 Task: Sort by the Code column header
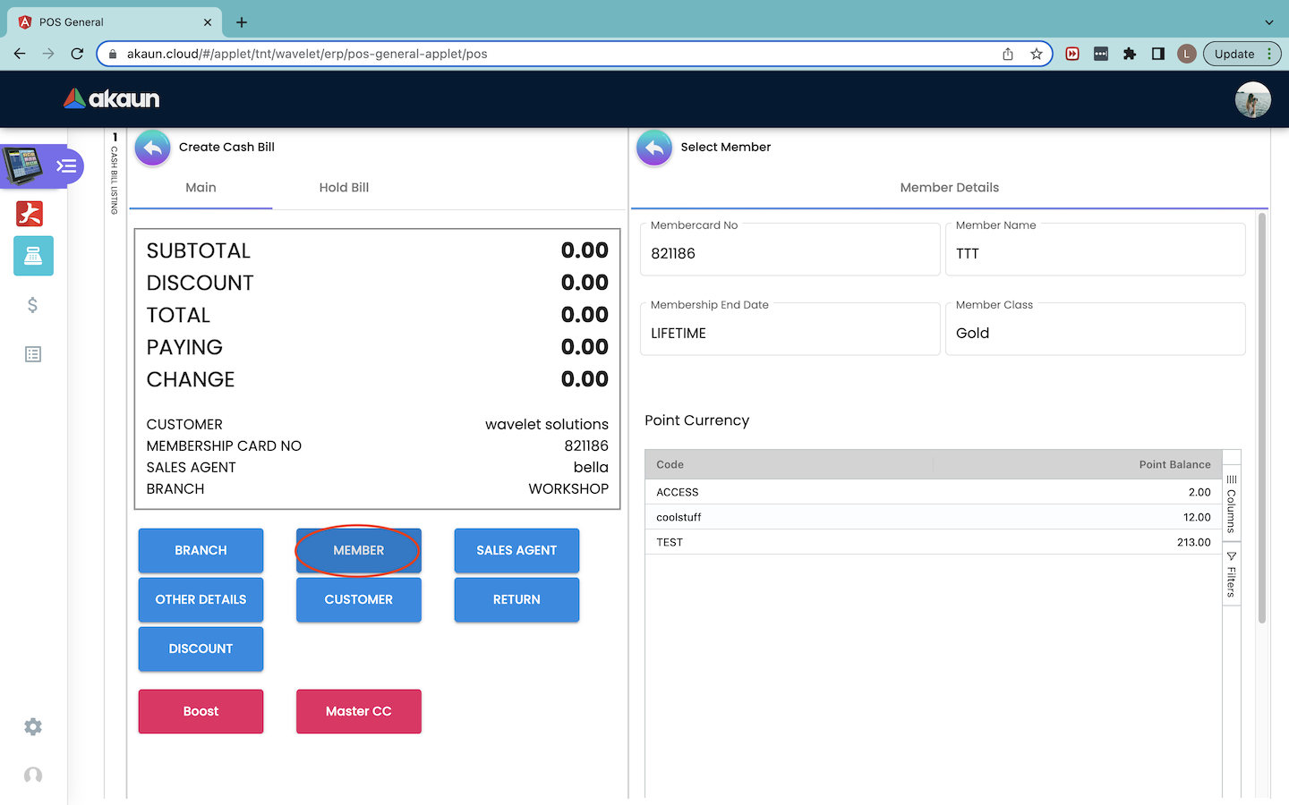tap(789, 464)
